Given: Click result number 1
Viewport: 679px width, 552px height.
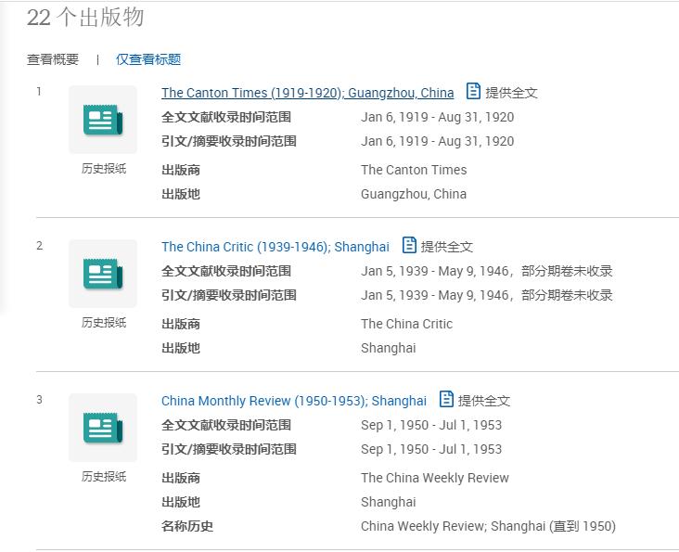Looking at the screenshot, I should tap(39, 91).
